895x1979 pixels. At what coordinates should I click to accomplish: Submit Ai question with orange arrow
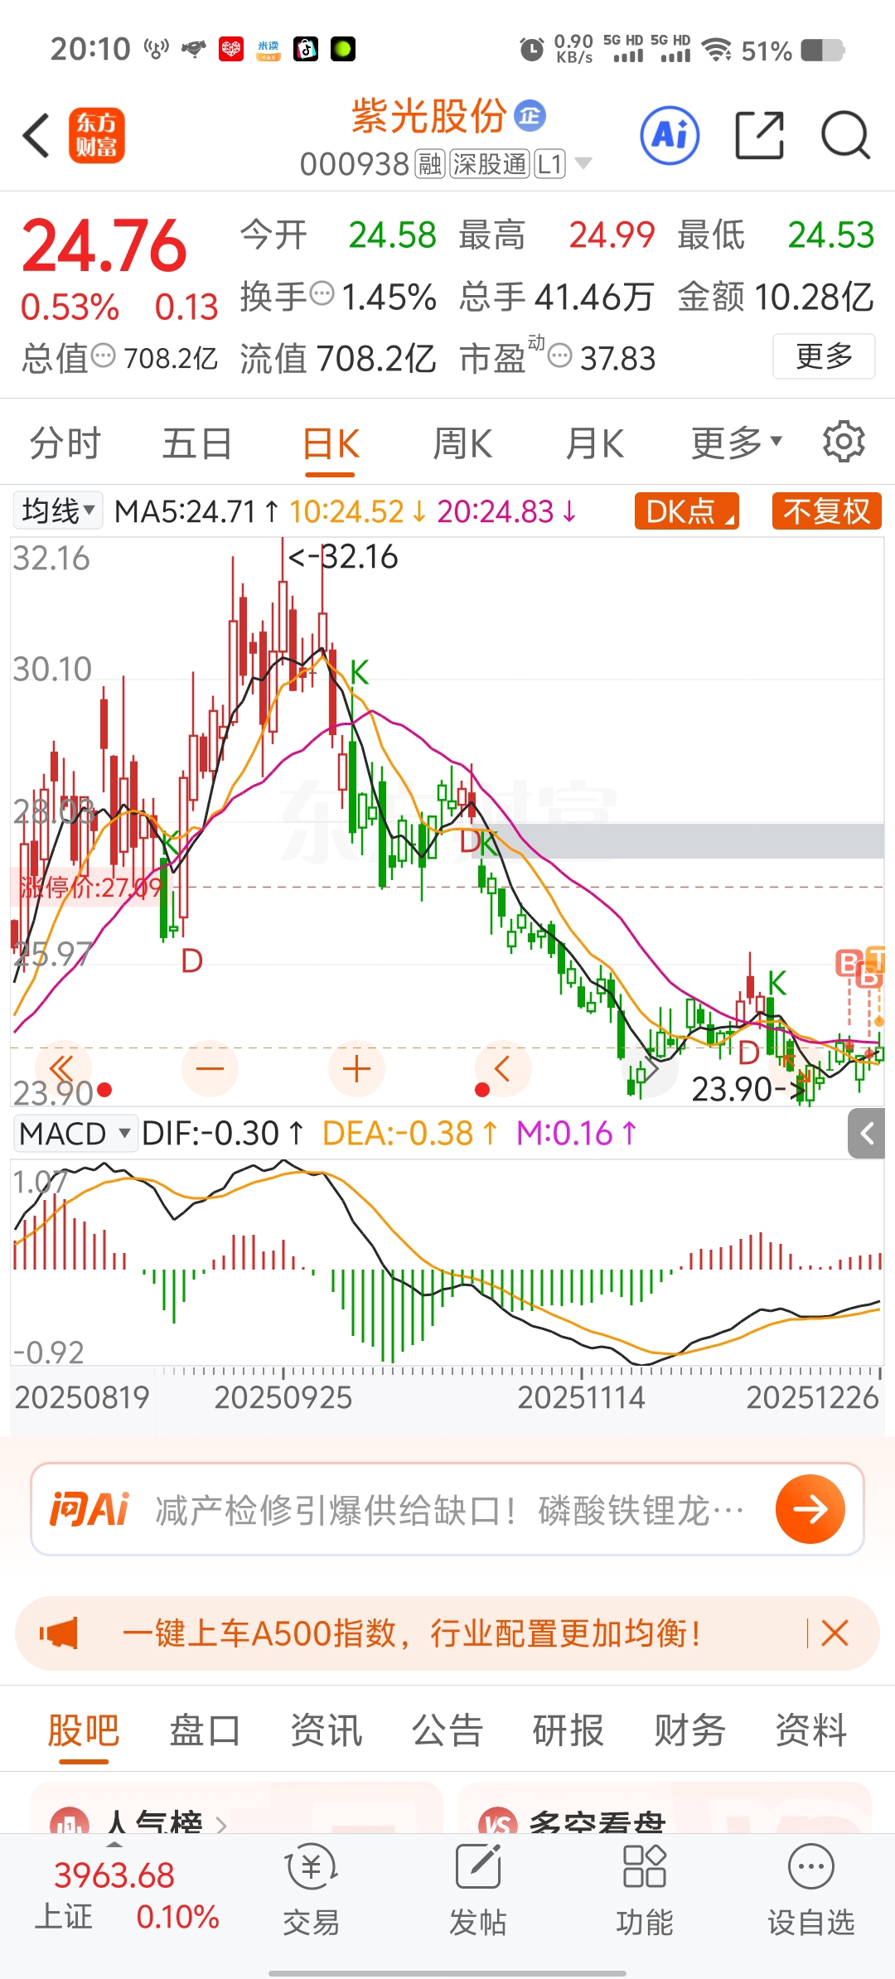(x=810, y=1508)
